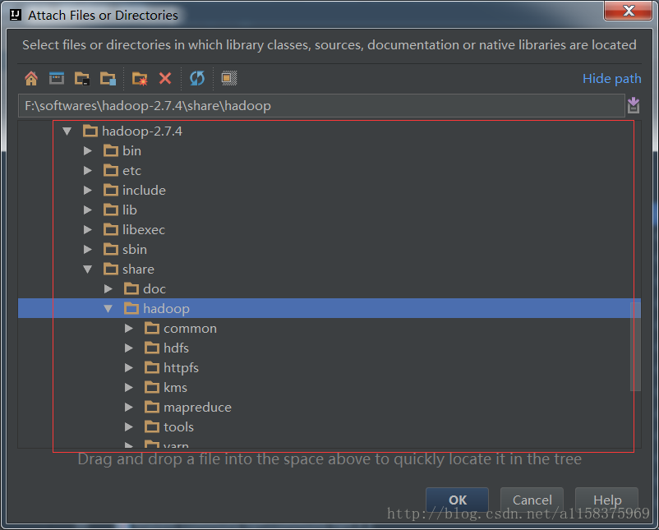This screenshot has height=530, width=659.
Task: Select the tools folder label
Action: click(178, 427)
